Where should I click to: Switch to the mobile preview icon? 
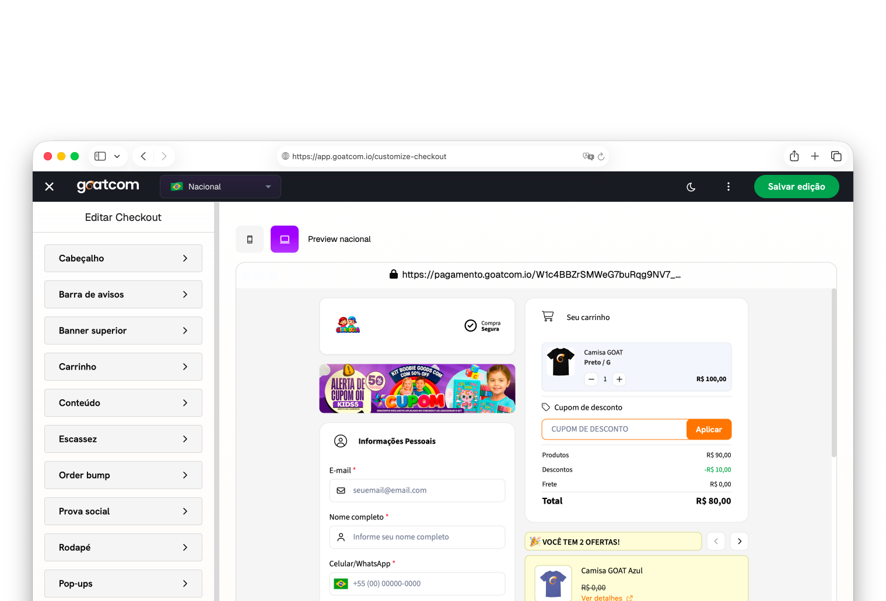[x=250, y=240]
